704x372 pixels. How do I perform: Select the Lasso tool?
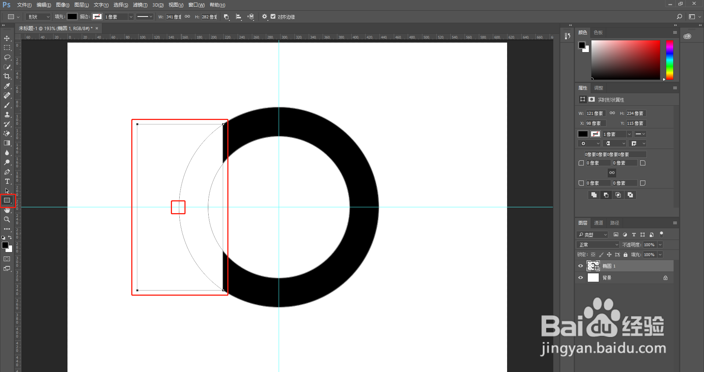pos(7,57)
